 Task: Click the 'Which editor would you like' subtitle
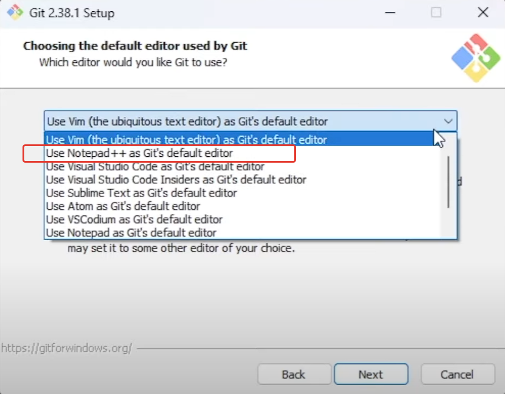pos(133,62)
